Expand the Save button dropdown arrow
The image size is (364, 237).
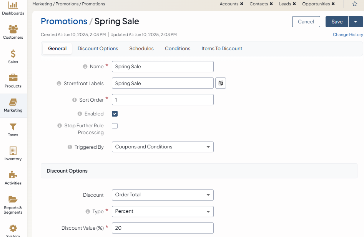tap(356, 22)
